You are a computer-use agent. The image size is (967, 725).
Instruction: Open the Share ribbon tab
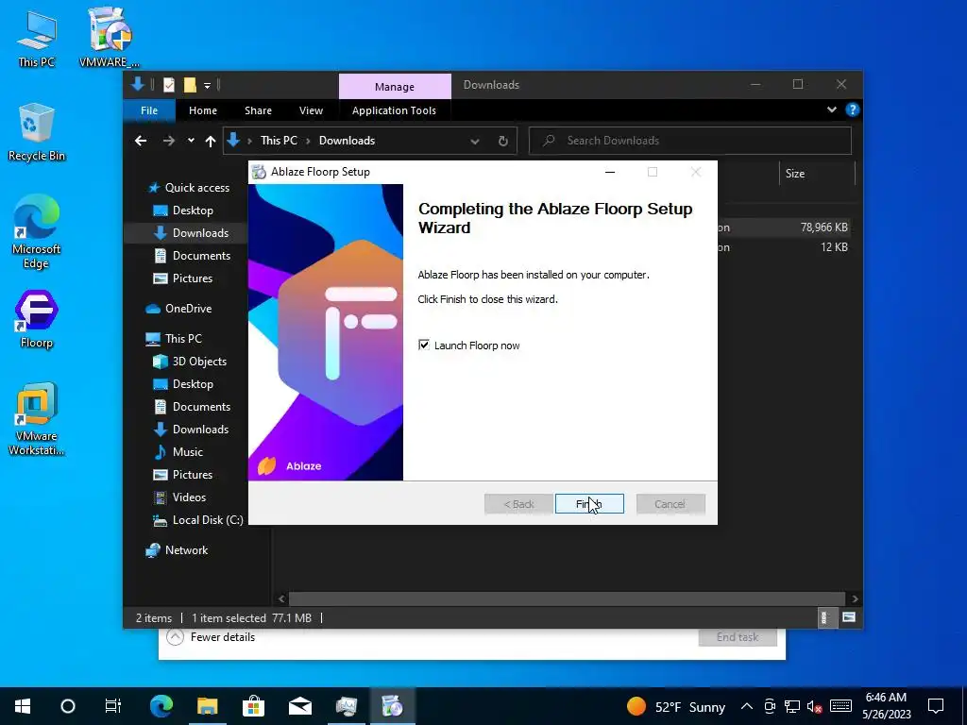click(x=258, y=110)
